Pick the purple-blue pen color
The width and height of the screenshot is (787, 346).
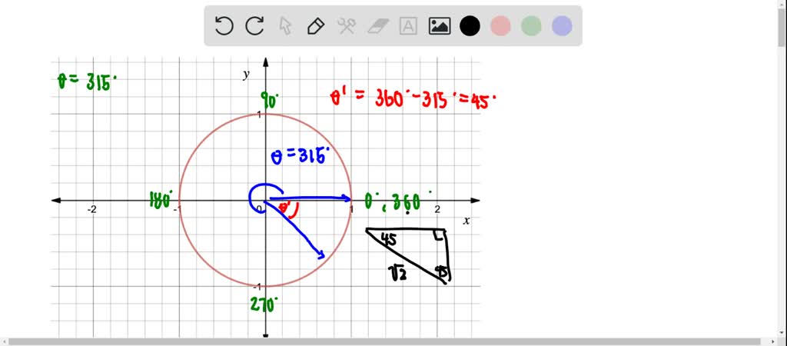point(562,25)
